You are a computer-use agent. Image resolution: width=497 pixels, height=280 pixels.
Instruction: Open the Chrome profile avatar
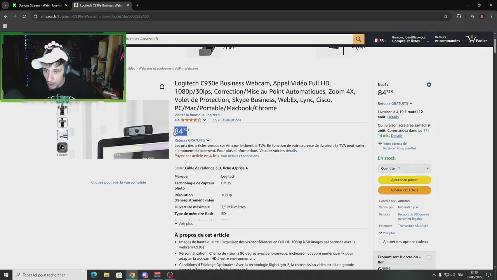482,16
